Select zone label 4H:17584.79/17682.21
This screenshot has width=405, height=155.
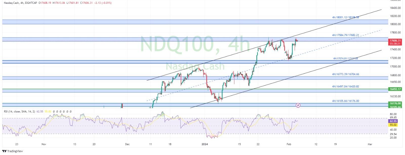point(346,35)
